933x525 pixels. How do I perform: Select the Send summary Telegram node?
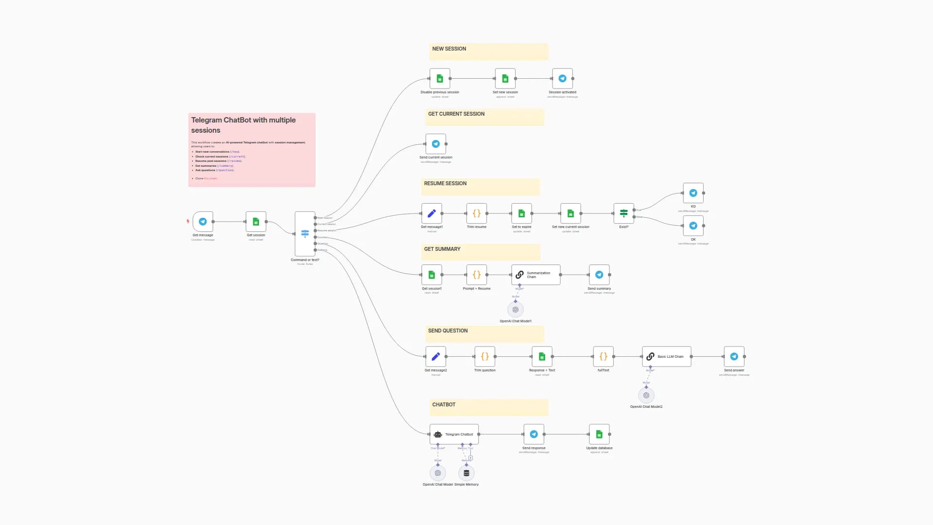pyautogui.click(x=599, y=275)
